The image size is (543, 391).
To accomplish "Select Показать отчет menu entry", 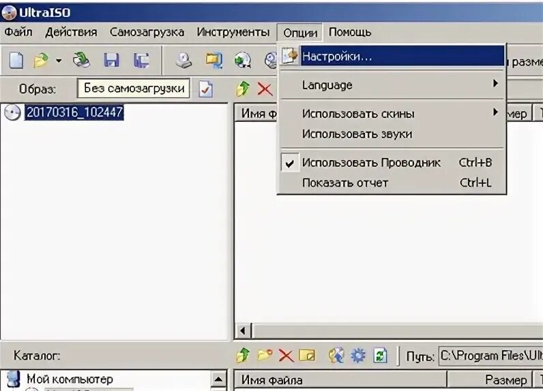I will click(392, 183).
